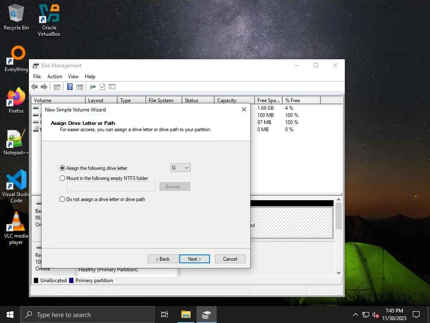Click the File System column header
The image size is (430, 323).
pyautogui.click(x=164, y=101)
